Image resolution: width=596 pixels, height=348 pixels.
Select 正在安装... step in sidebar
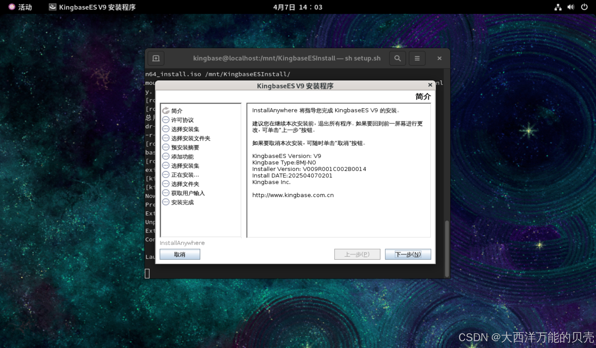pyautogui.click(x=185, y=175)
